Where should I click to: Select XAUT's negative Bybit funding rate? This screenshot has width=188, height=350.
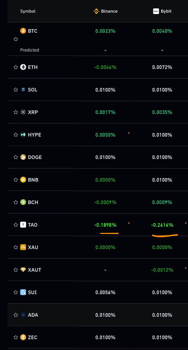(x=162, y=270)
